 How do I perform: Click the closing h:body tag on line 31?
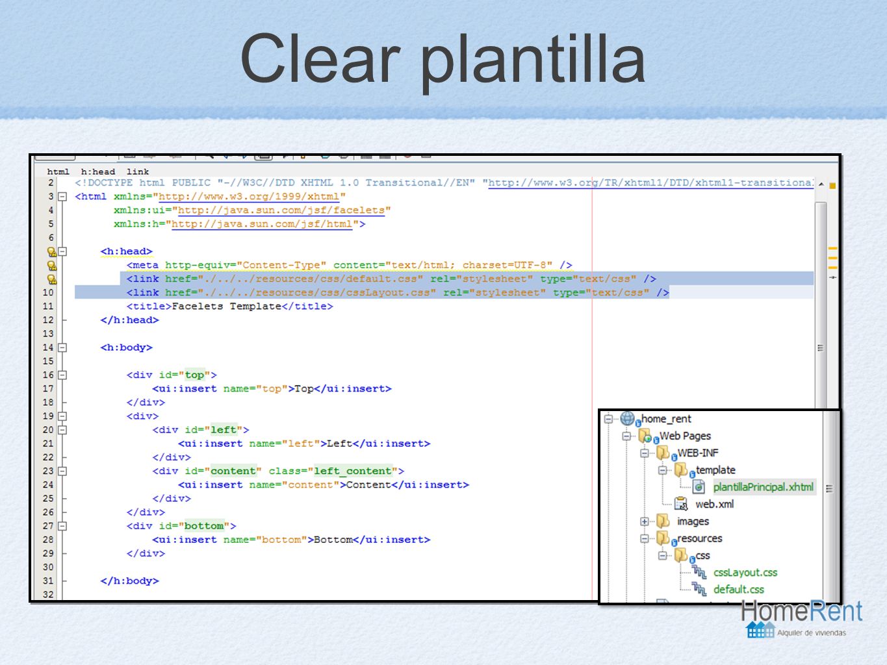[x=129, y=581]
